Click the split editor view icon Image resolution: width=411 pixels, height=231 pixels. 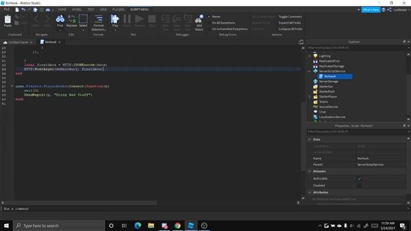(301, 42)
